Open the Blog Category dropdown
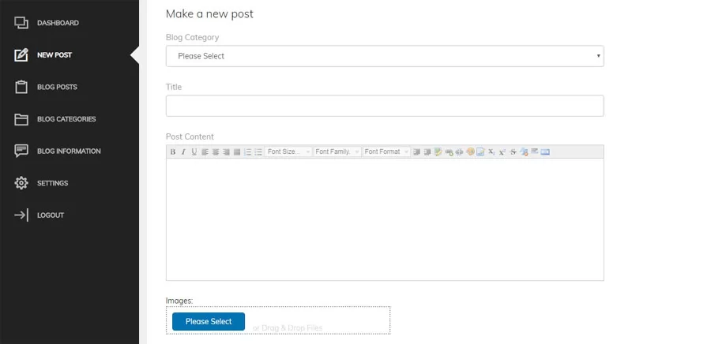Viewport: 711px width, 344px height. [x=385, y=56]
